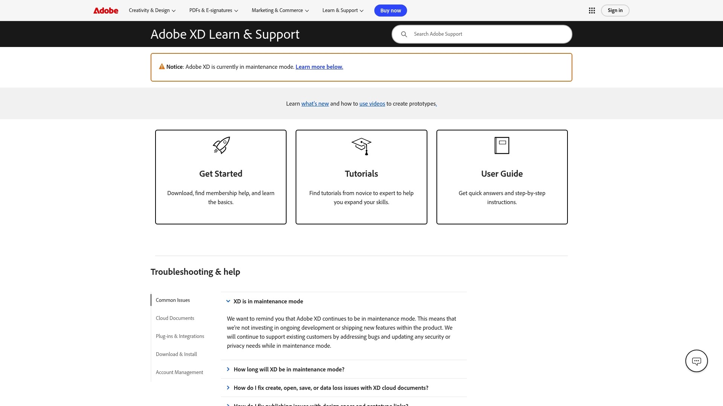Image resolution: width=723 pixels, height=406 pixels.
Task: Open the Tutorials card title
Action: [x=361, y=174]
